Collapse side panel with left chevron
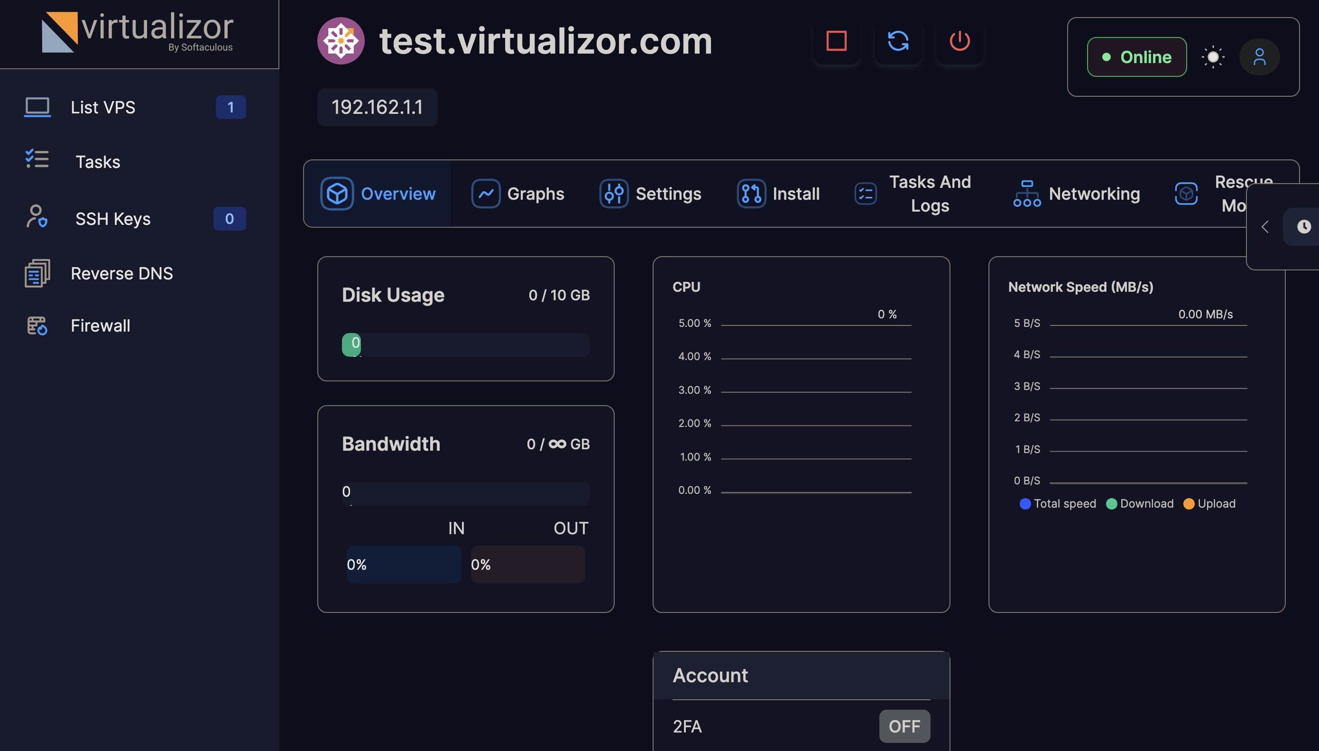Screen dimensions: 1319x751 pos(1265,226)
